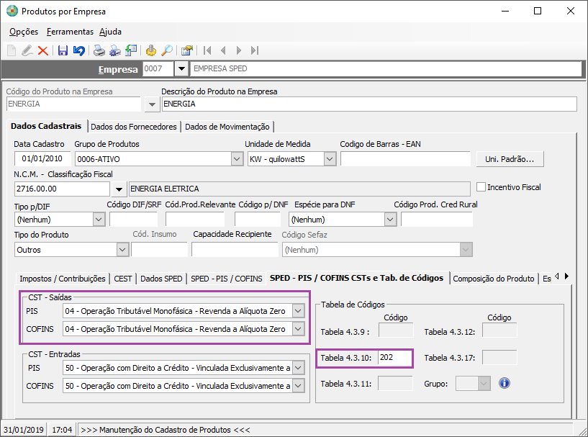Select the Impostos / Contribuições tab
This screenshot has width=588, height=437.
click(63, 279)
